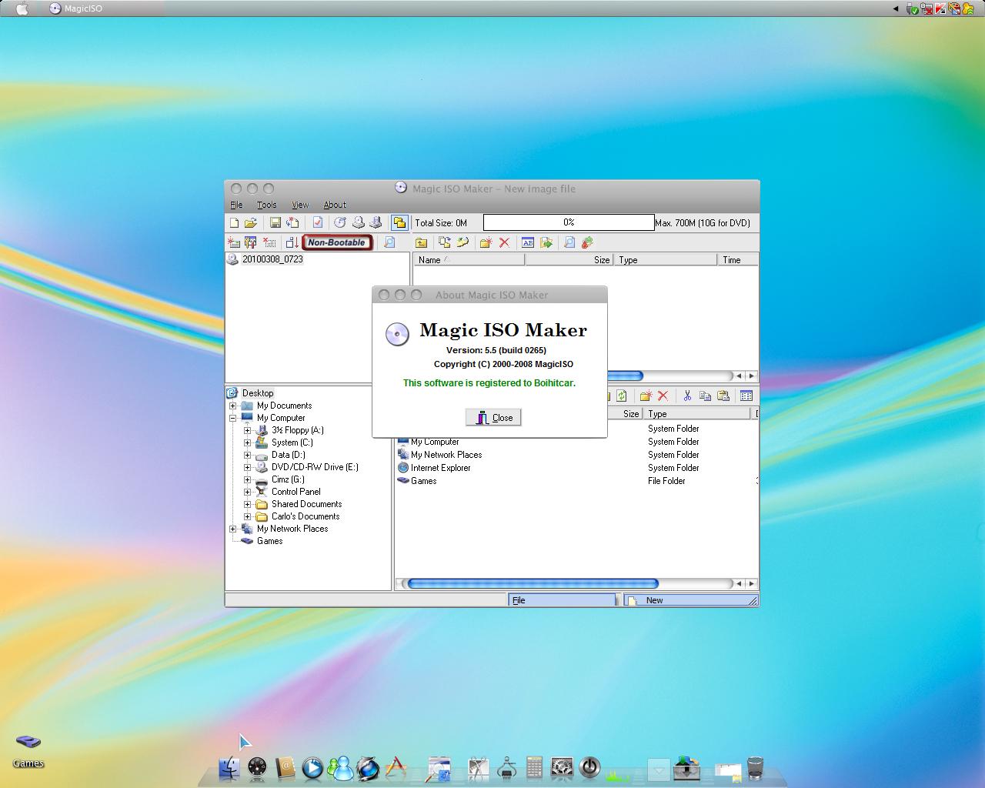Select the 20100308_0723 volume node
This screenshot has height=788, width=985.
click(272, 259)
